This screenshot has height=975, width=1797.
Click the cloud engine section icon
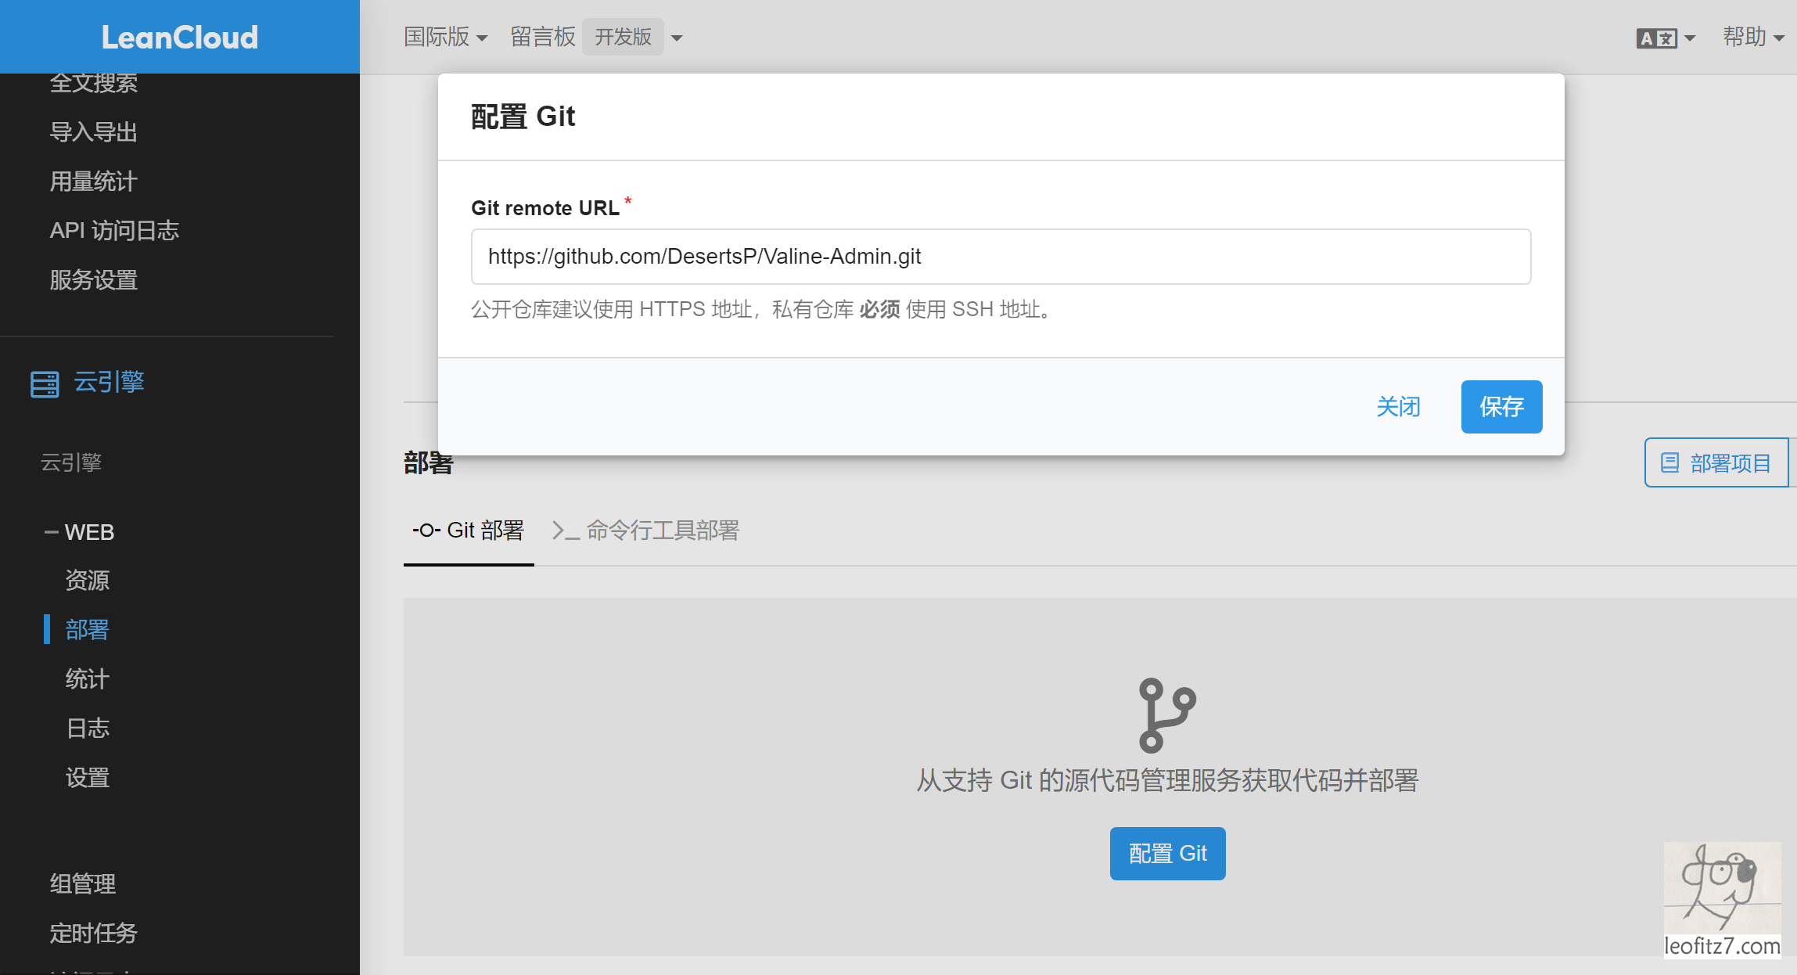45,383
